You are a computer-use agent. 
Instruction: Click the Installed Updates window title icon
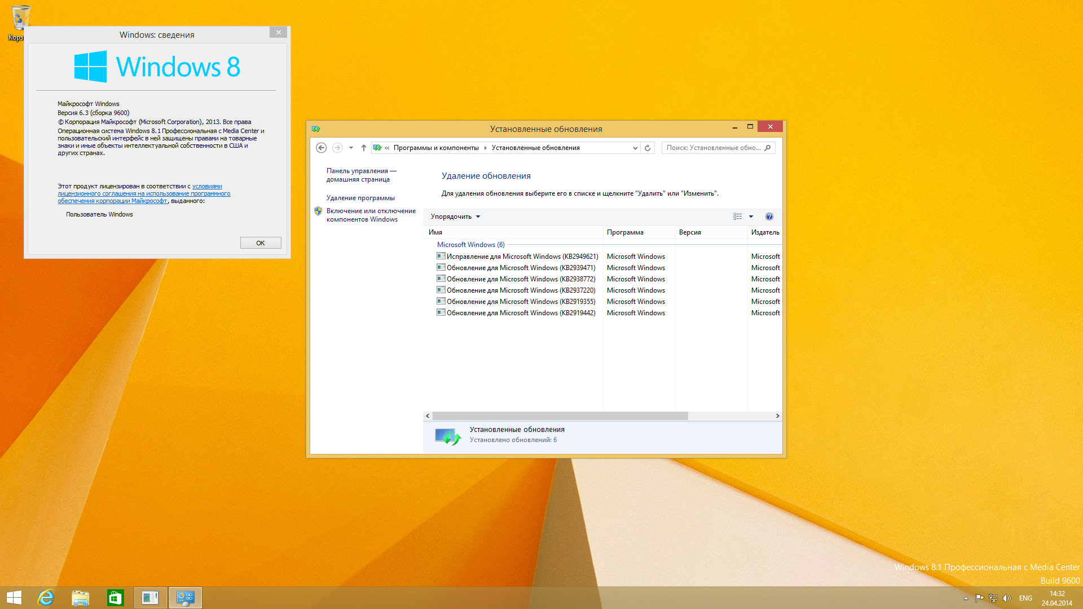coord(316,129)
